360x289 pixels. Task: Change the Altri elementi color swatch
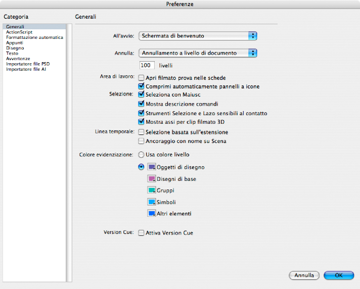pyautogui.click(x=152, y=214)
